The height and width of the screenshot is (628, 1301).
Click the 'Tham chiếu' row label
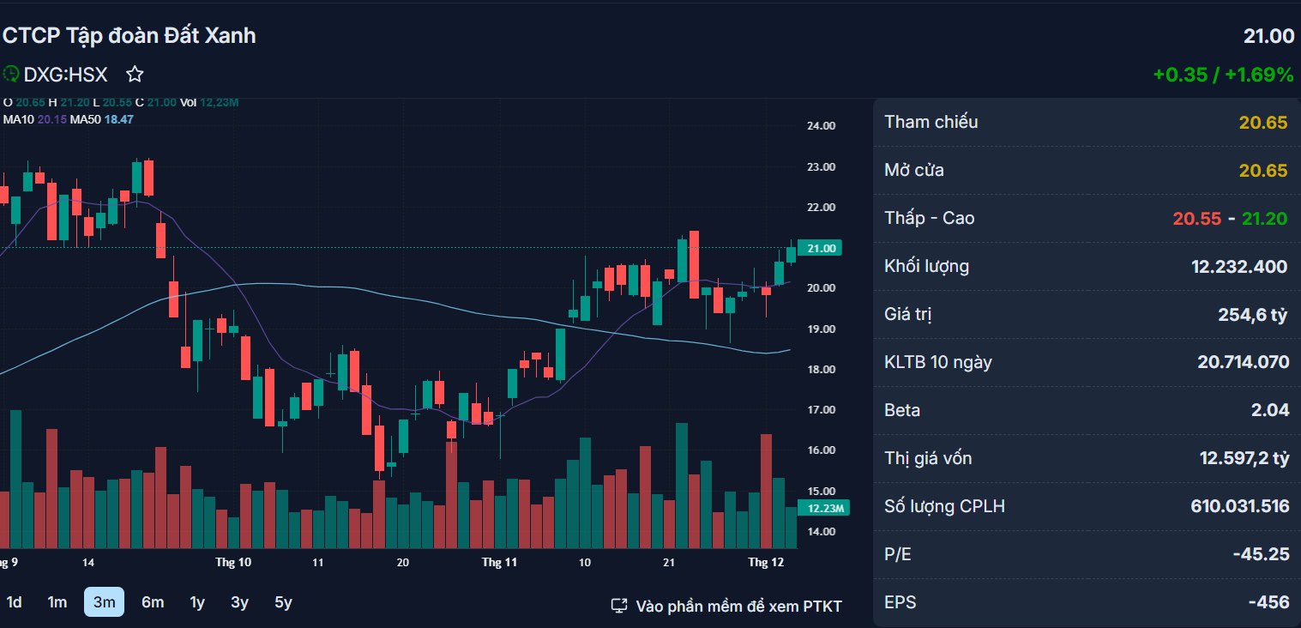931,122
